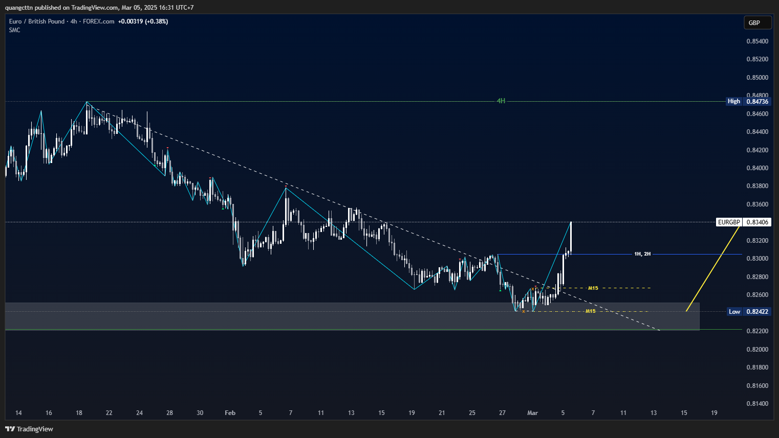The width and height of the screenshot is (779, 438).
Task: Click 0.85400 on the price axis
Action: pyautogui.click(x=757, y=41)
